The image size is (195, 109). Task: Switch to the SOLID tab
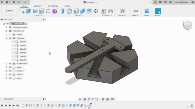24,6
